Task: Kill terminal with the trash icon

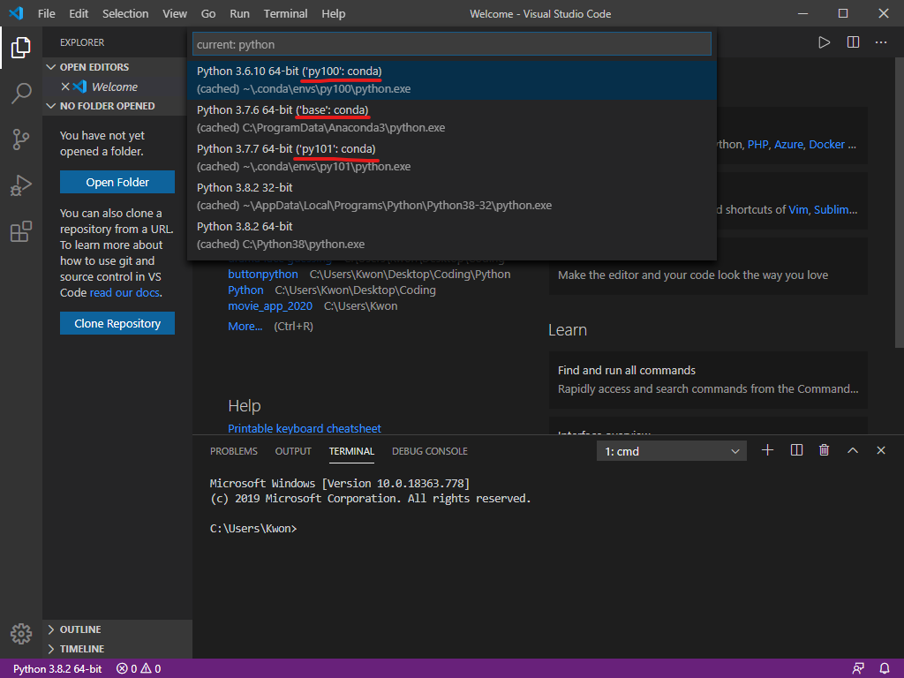Action: point(825,450)
